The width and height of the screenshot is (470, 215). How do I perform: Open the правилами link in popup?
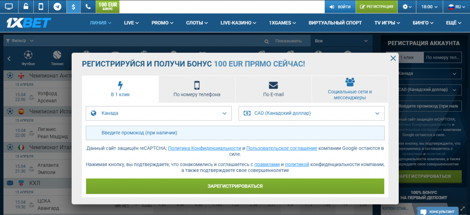click(267, 164)
